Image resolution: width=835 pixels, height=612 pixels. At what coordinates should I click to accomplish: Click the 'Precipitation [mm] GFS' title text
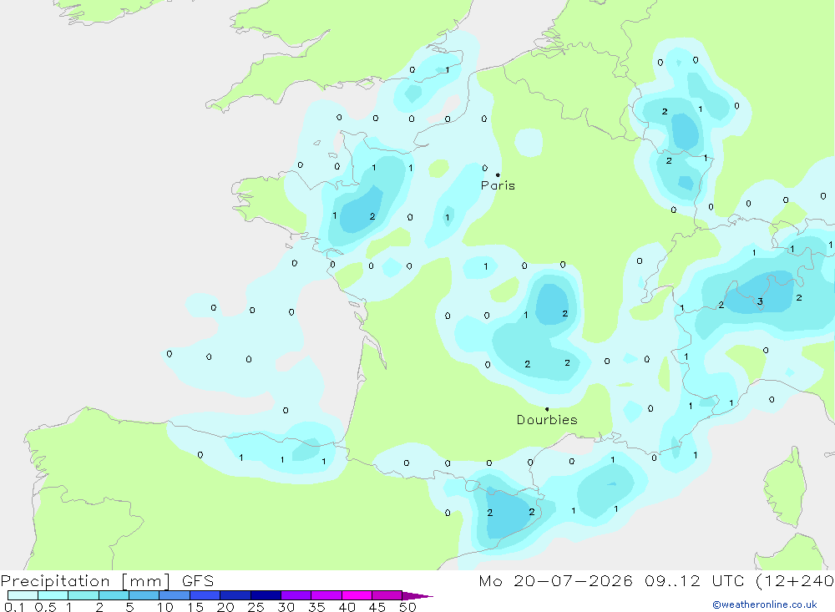point(107,581)
